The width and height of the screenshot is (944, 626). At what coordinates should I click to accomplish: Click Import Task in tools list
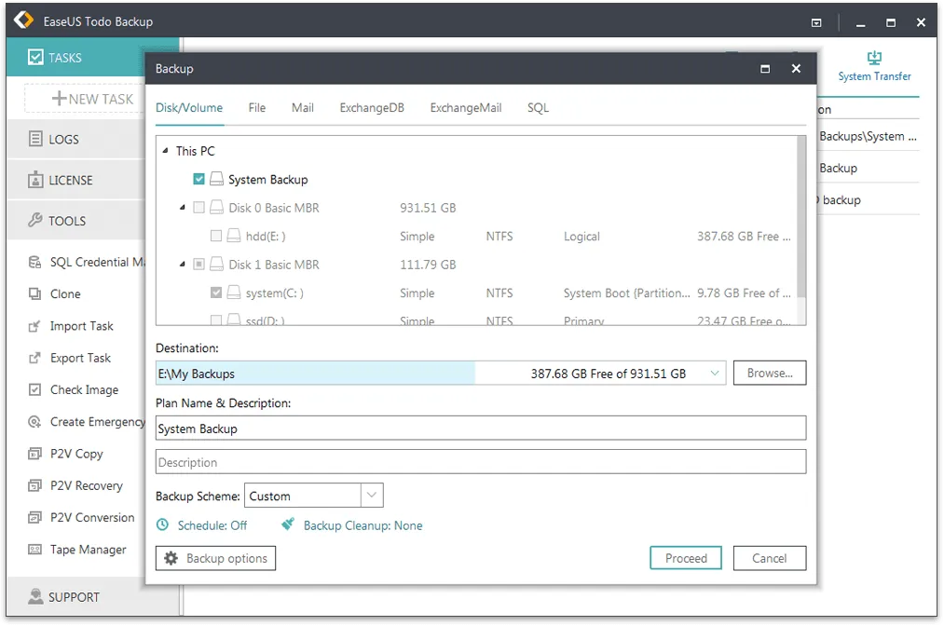click(x=81, y=326)
